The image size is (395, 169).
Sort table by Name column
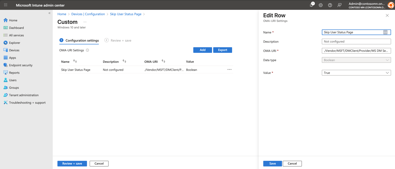(x=69, y=62)
